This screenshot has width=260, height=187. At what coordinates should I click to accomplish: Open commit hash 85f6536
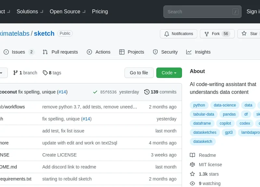click(108, 92)
